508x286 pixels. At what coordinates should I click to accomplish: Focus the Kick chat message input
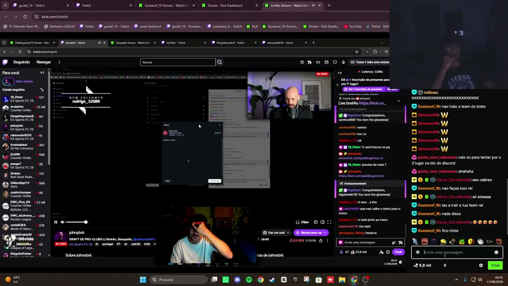[457, 252]
